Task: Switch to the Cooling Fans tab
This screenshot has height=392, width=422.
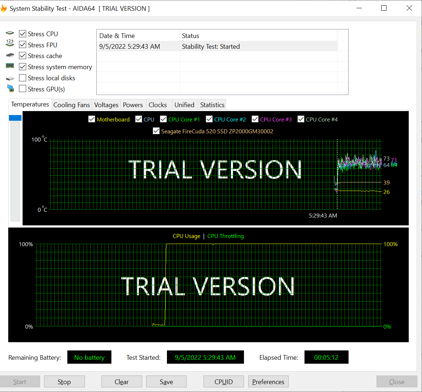Action: click(x=72, y=105)
